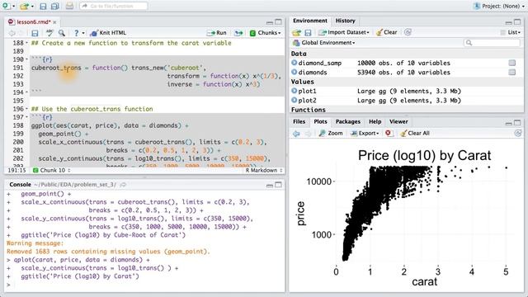Refresh the Environment pane
This screenshot has width=528, height=297.
click(408, 32)
